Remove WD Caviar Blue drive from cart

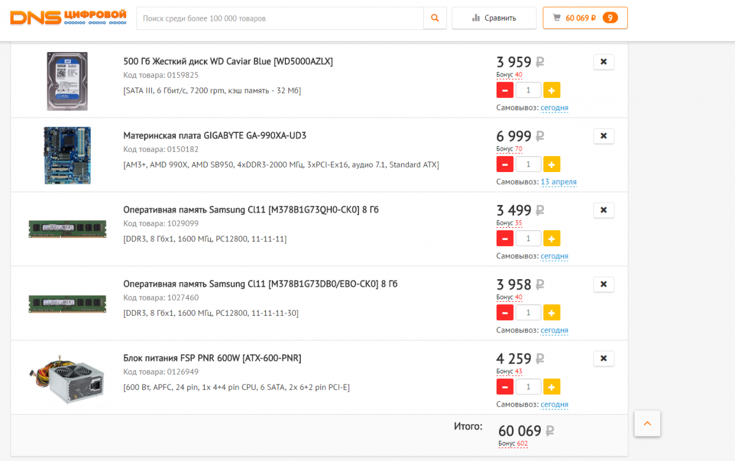tap(604, 62)
